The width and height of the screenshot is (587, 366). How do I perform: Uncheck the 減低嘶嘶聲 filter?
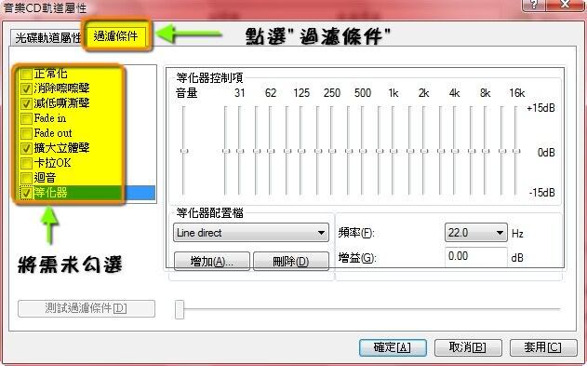pos(26,103)
